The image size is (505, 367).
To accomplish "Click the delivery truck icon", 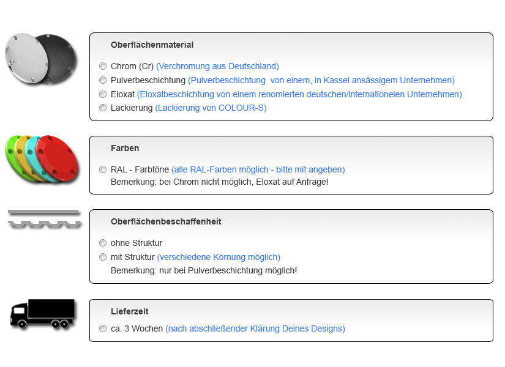I will point(42,313).
